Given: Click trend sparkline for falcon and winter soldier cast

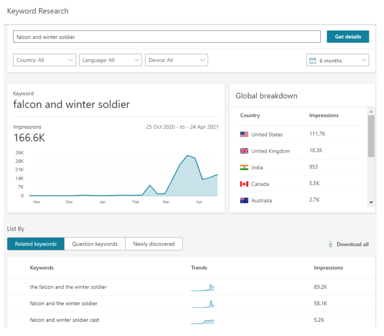Looking at the screenshot, I should click(203, 321).
